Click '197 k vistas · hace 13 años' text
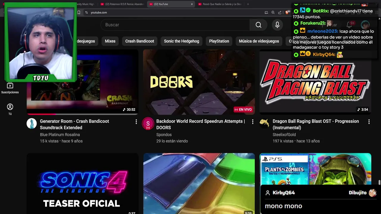Image resolution: width=381 pixels, height=214 pixels. pos(296,141)
